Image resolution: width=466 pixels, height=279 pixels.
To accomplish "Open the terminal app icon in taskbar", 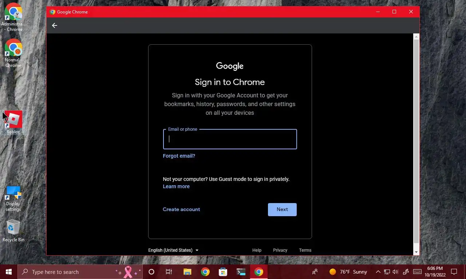I will tap(241, 272).
